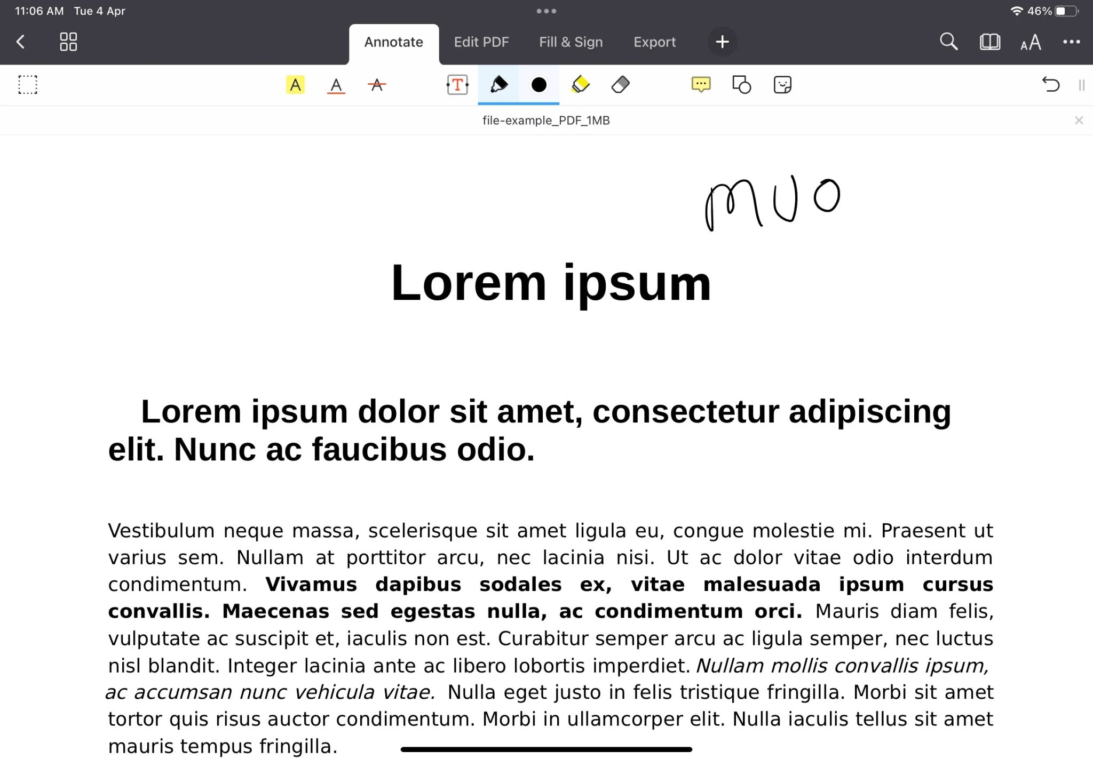The width and height of the screenshot is (1093, 759).
Task: Select the underline text tool
Action: tap(336, 84)
